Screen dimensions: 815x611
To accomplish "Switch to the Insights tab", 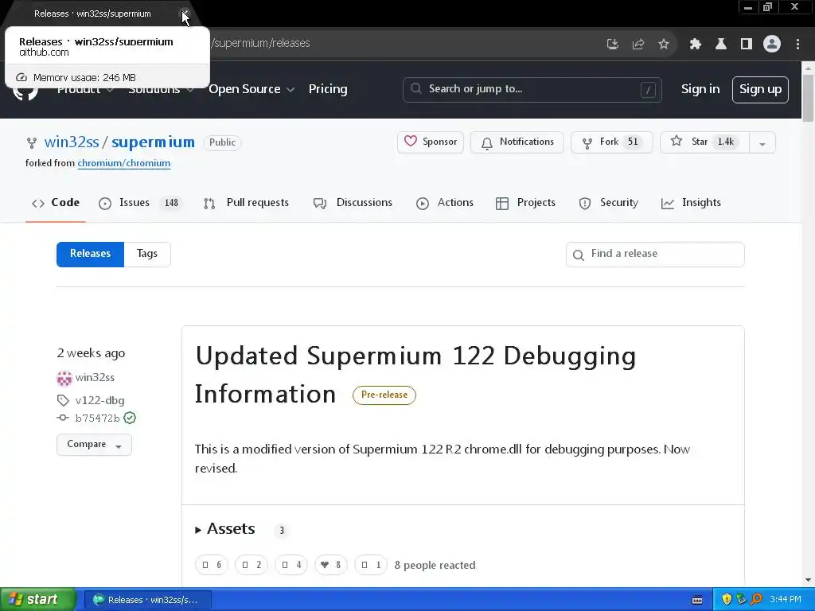I will pyautogui.click(x=692, y=203).
